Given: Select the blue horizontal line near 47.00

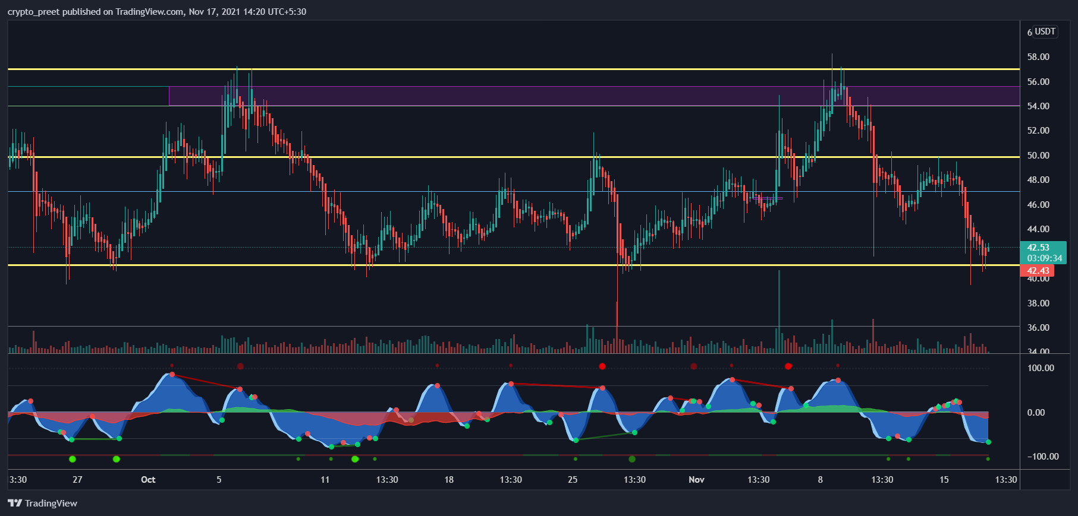Looking at the screenshot, I should 514,191.
